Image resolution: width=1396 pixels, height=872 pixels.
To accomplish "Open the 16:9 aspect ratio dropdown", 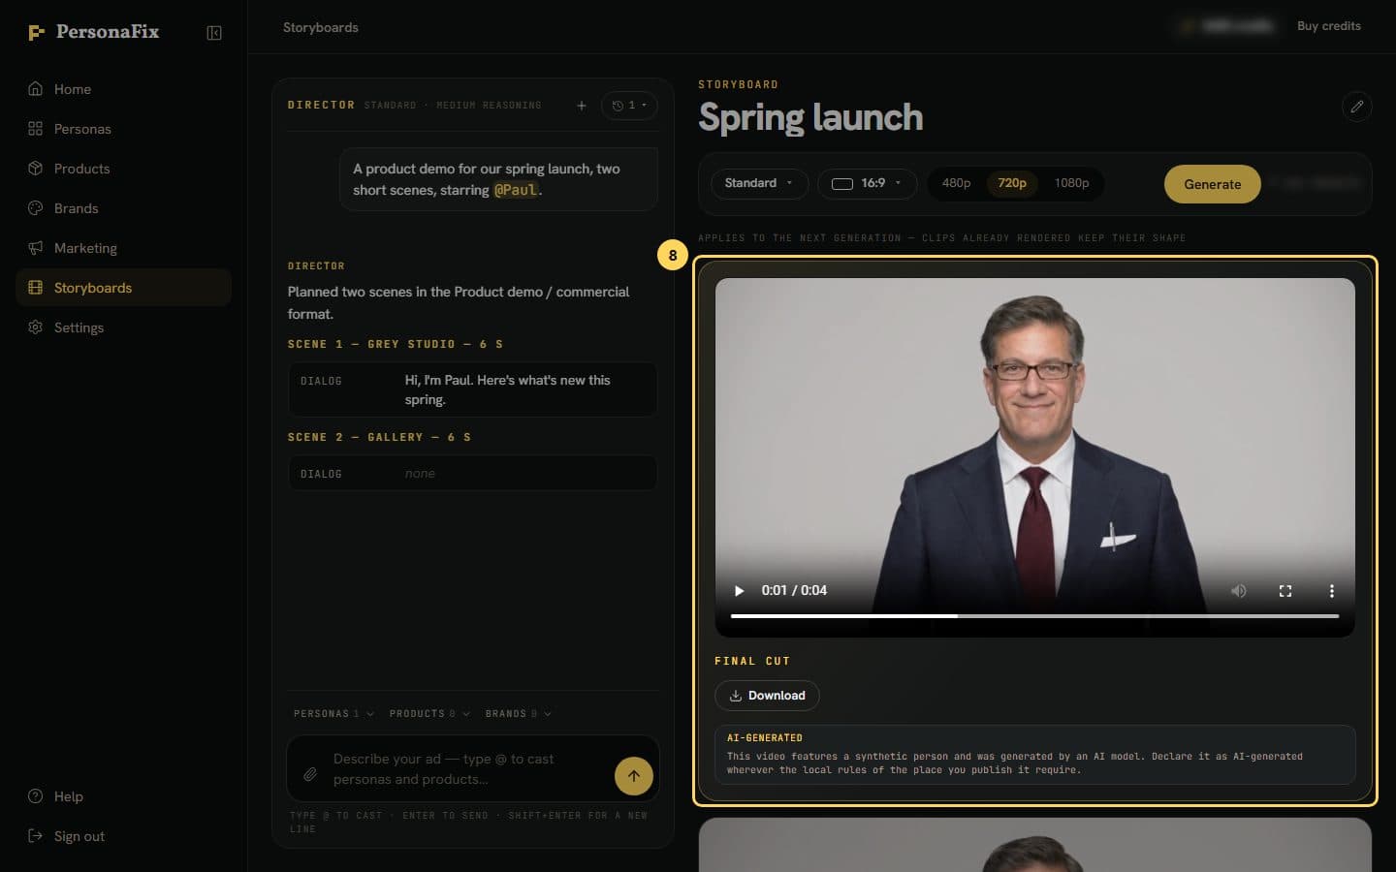I will click(867, 183).
